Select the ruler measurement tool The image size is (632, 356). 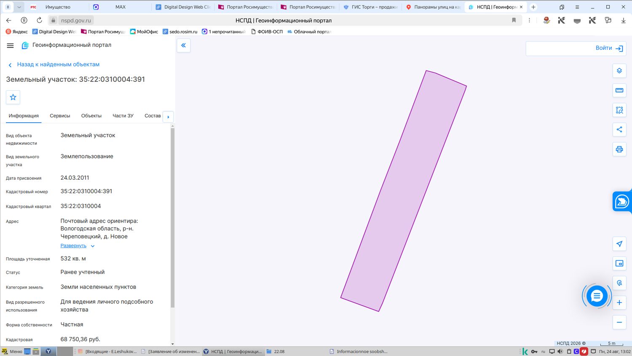[x=619, y=90]
